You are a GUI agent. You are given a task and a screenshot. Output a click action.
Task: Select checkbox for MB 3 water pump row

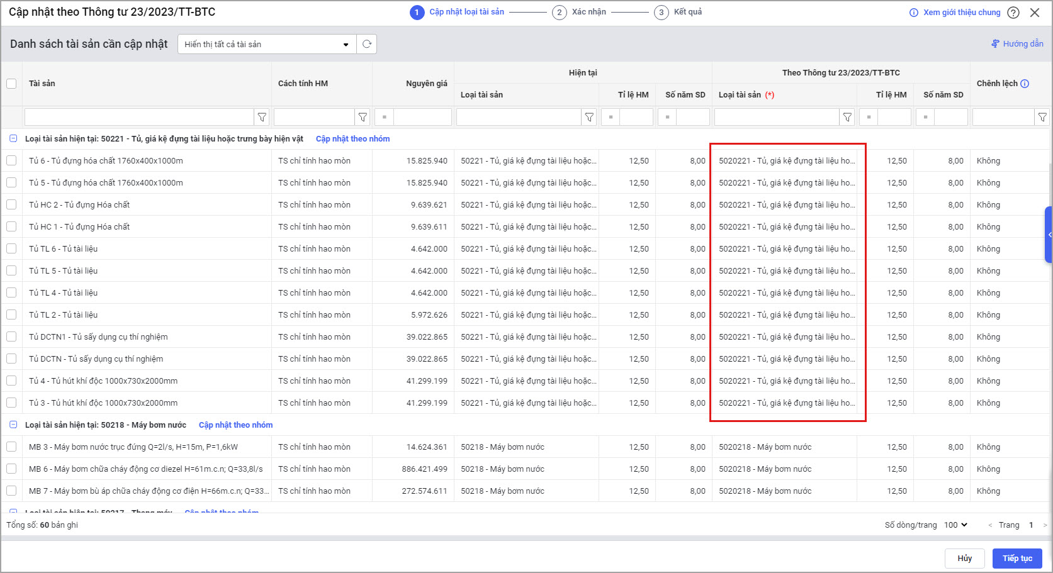(x=11, y=447)
